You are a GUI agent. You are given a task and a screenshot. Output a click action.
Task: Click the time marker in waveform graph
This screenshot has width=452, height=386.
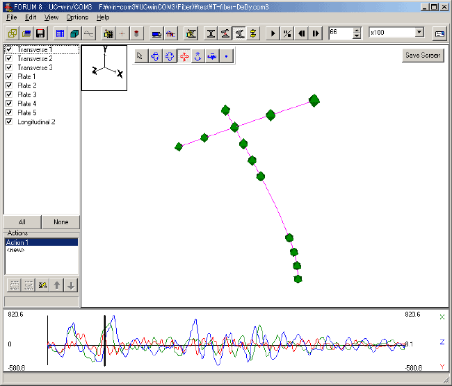(104, 340)
